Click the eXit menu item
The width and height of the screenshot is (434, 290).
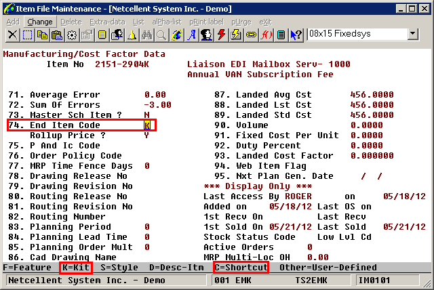265,22
